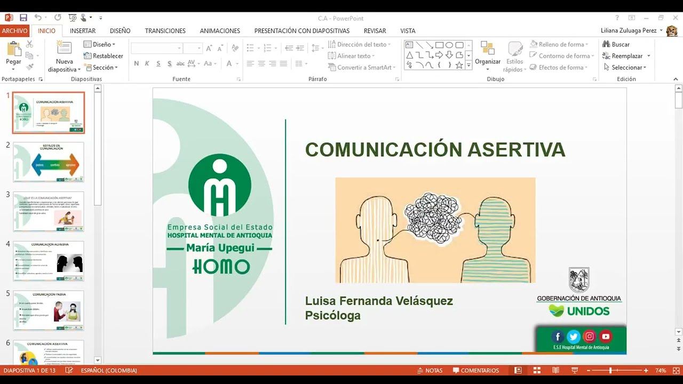
Task: Toggle the NOTAS pane
Action: tap(430, 370)
